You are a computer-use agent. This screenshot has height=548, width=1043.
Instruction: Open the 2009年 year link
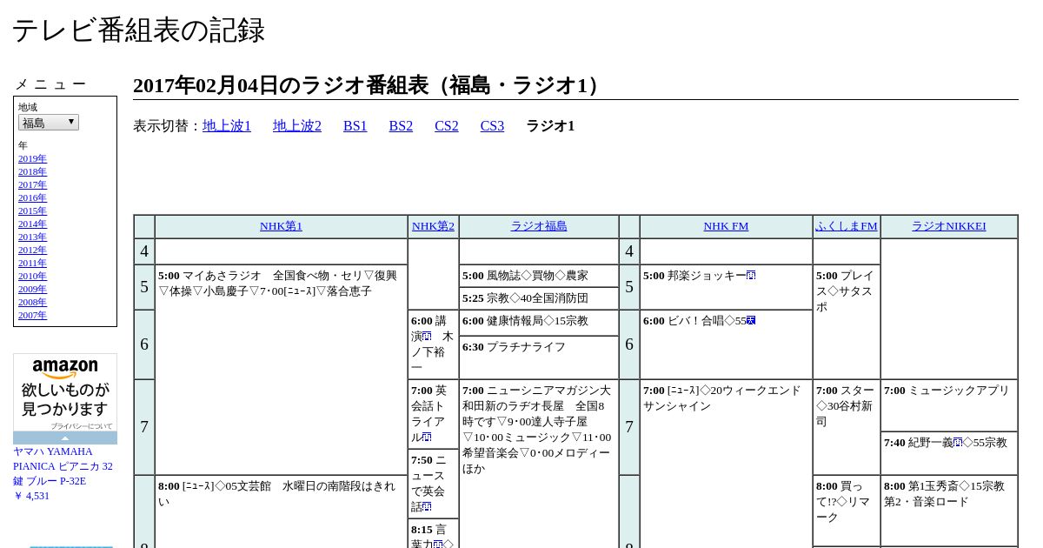32,290
